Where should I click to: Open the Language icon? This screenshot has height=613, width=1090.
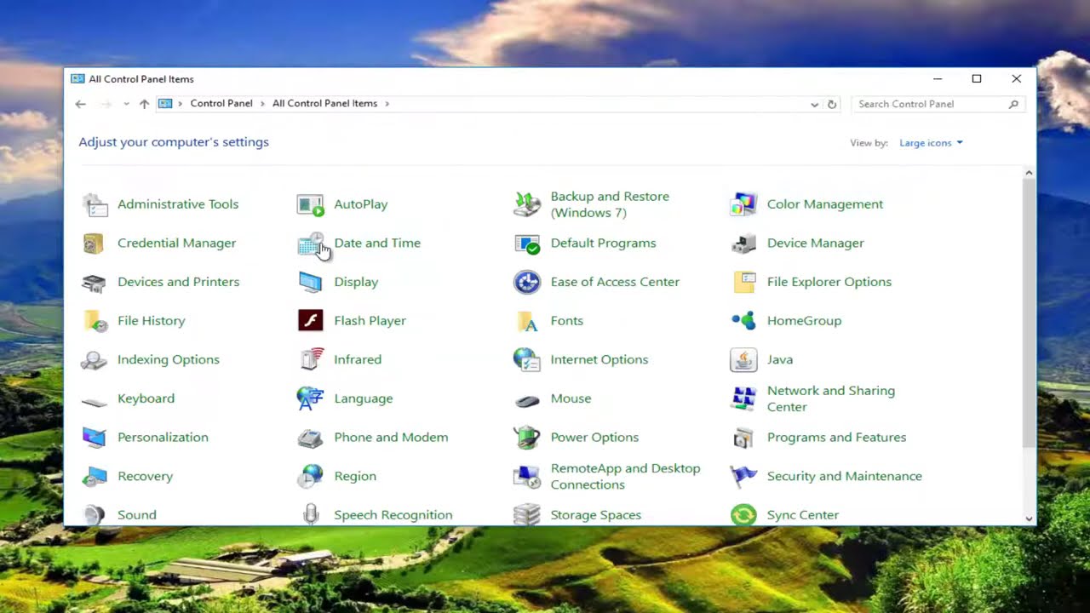click(311, 398)
